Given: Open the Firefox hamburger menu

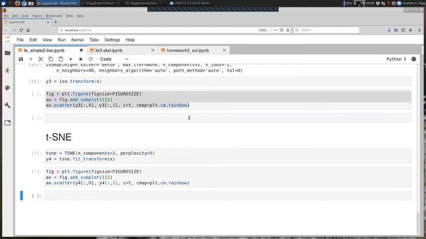Looking at the screenshot, I should click(419, 30).
